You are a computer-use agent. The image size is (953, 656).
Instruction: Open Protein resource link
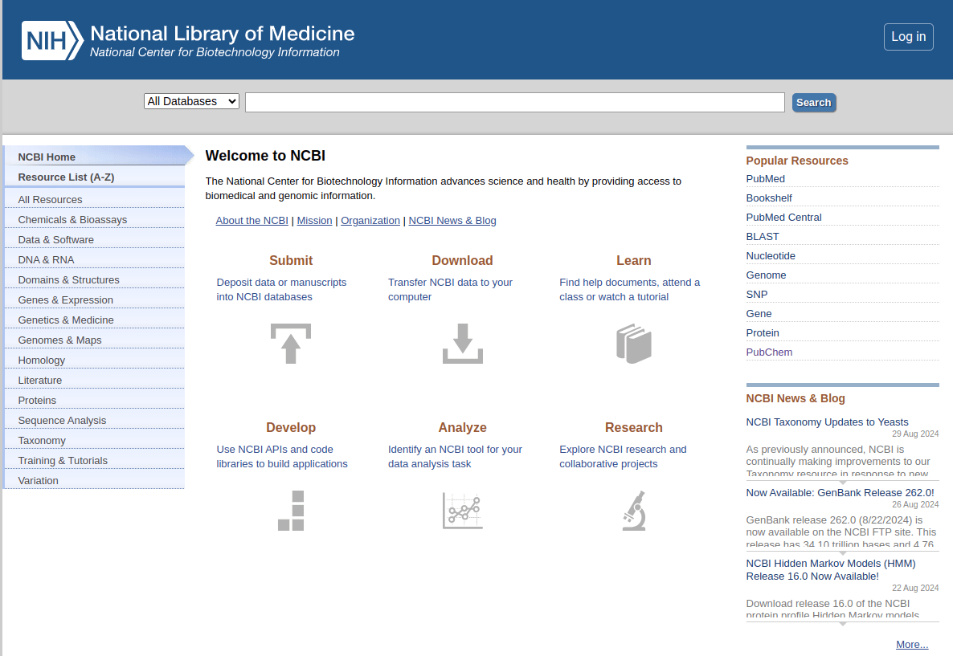point(762,332)
